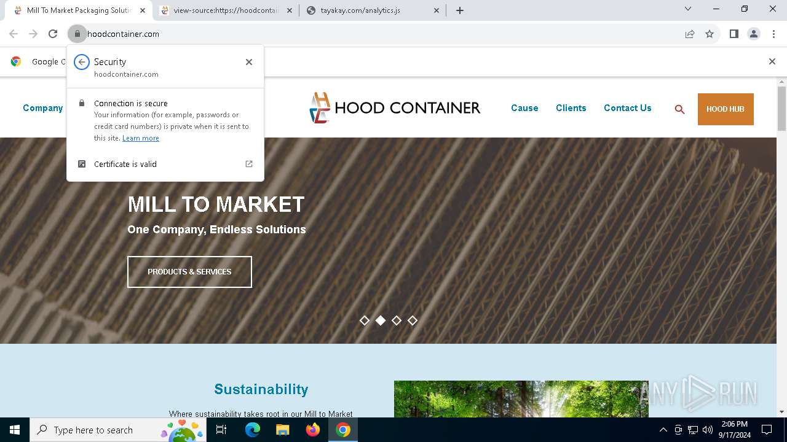
Task: Click the PRODUCTS & SERVICES button
Action: click(x=189, y=272)
